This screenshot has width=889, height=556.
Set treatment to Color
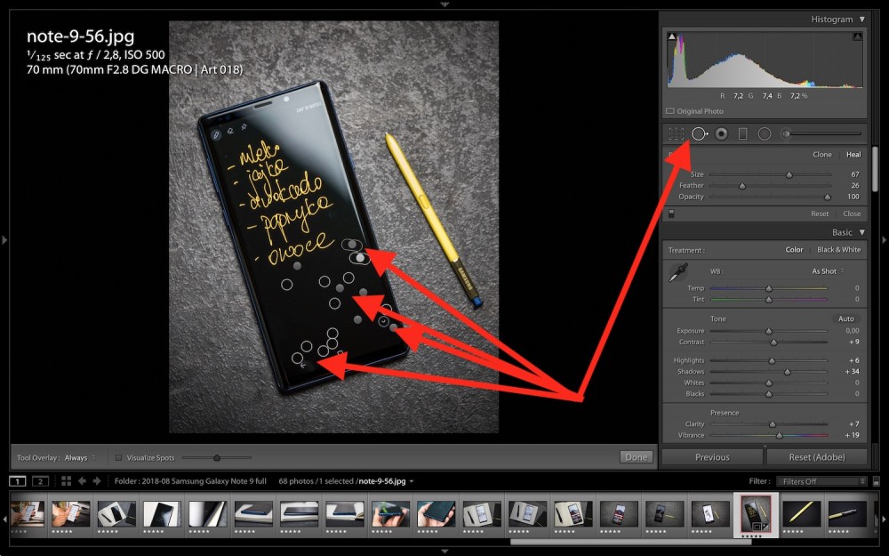point(794,250)
